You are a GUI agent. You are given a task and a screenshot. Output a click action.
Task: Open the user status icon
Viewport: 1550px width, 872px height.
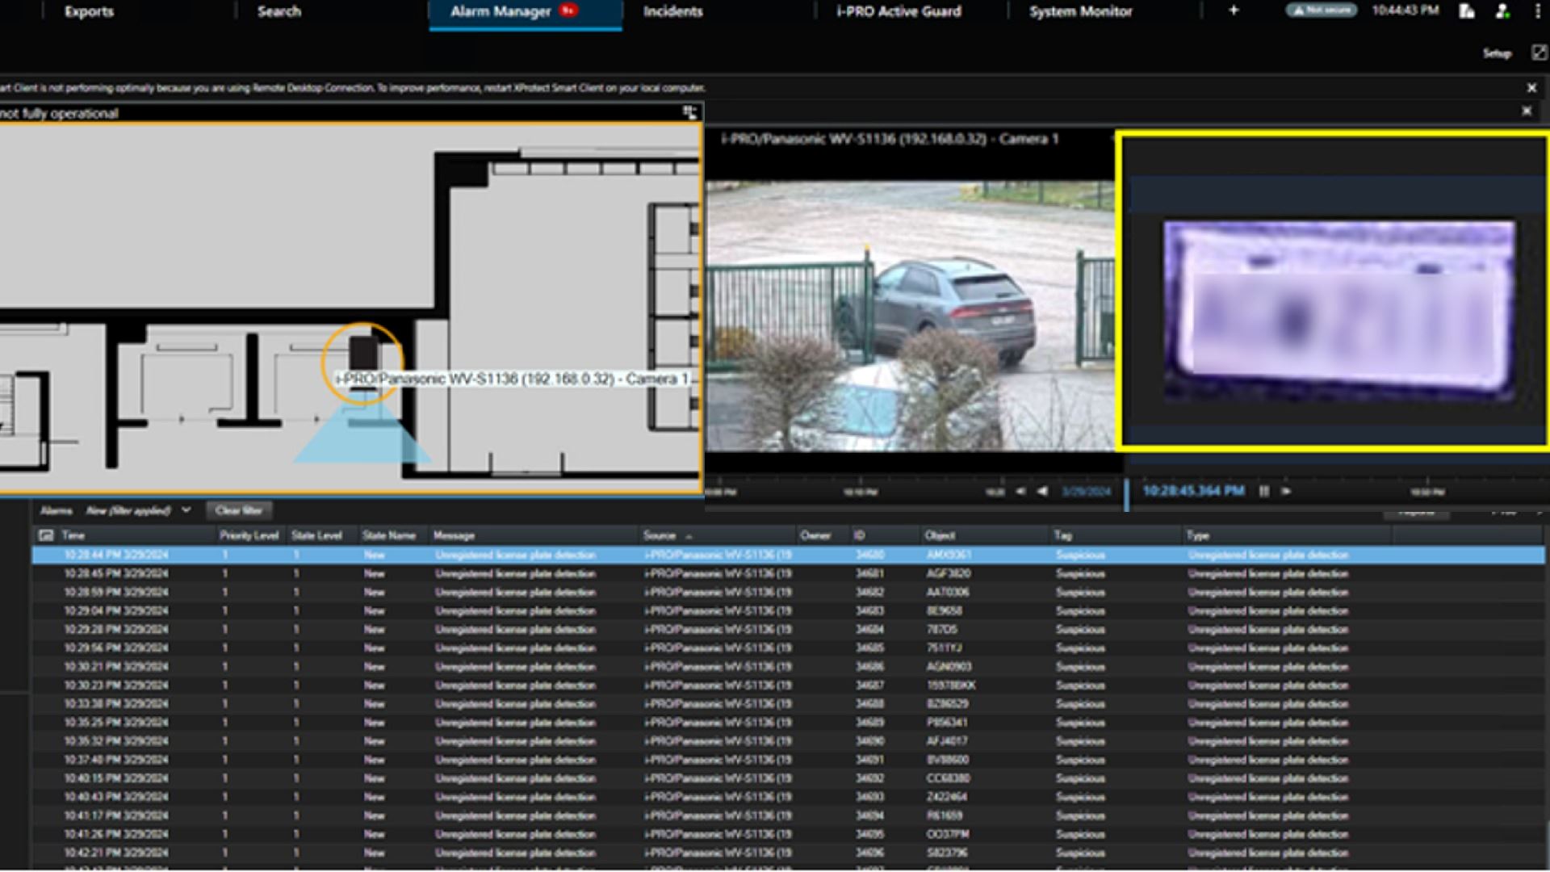tap(1502, 10)
